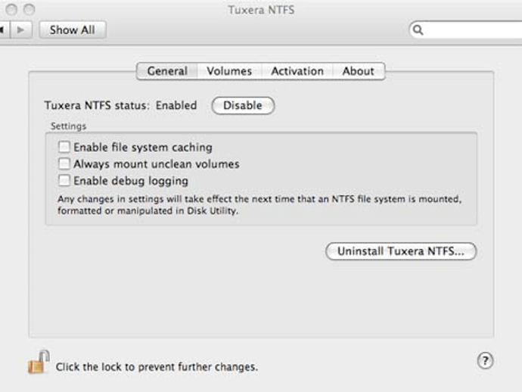Zoom the Tuxera NTFS preference window
The width and height of the screenshot is (522, 392).
pos(30,10)
